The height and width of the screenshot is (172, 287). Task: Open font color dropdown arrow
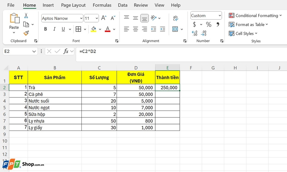tap(114, 29)
